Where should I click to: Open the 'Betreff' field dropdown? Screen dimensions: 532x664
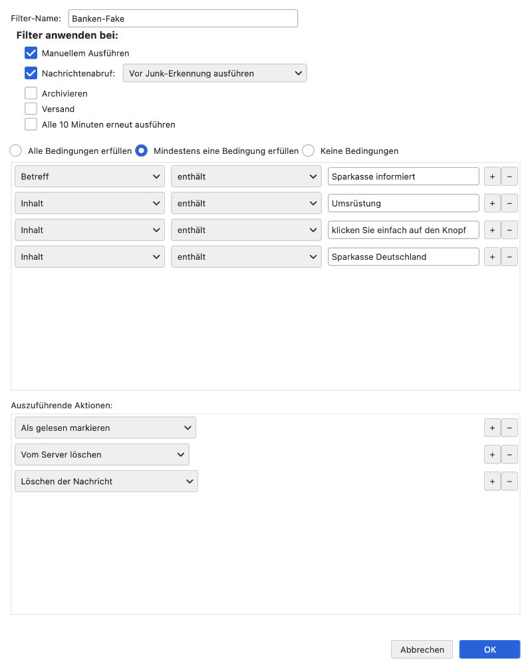pos(90,176)
